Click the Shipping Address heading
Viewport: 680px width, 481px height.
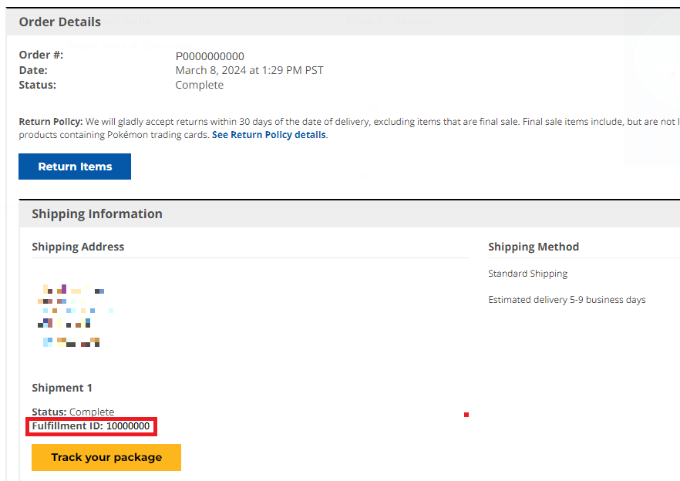pos(78,247)
